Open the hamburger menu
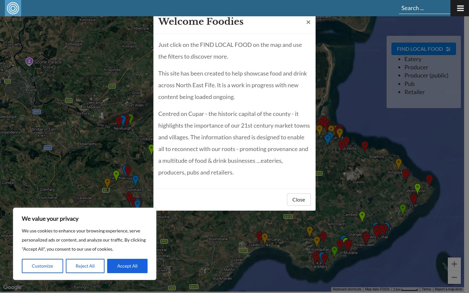469x293 pixels. coord(460,8)
